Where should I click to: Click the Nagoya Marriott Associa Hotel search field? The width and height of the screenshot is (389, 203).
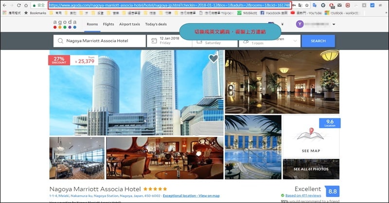pyautogui.click(x=100, y=41)
